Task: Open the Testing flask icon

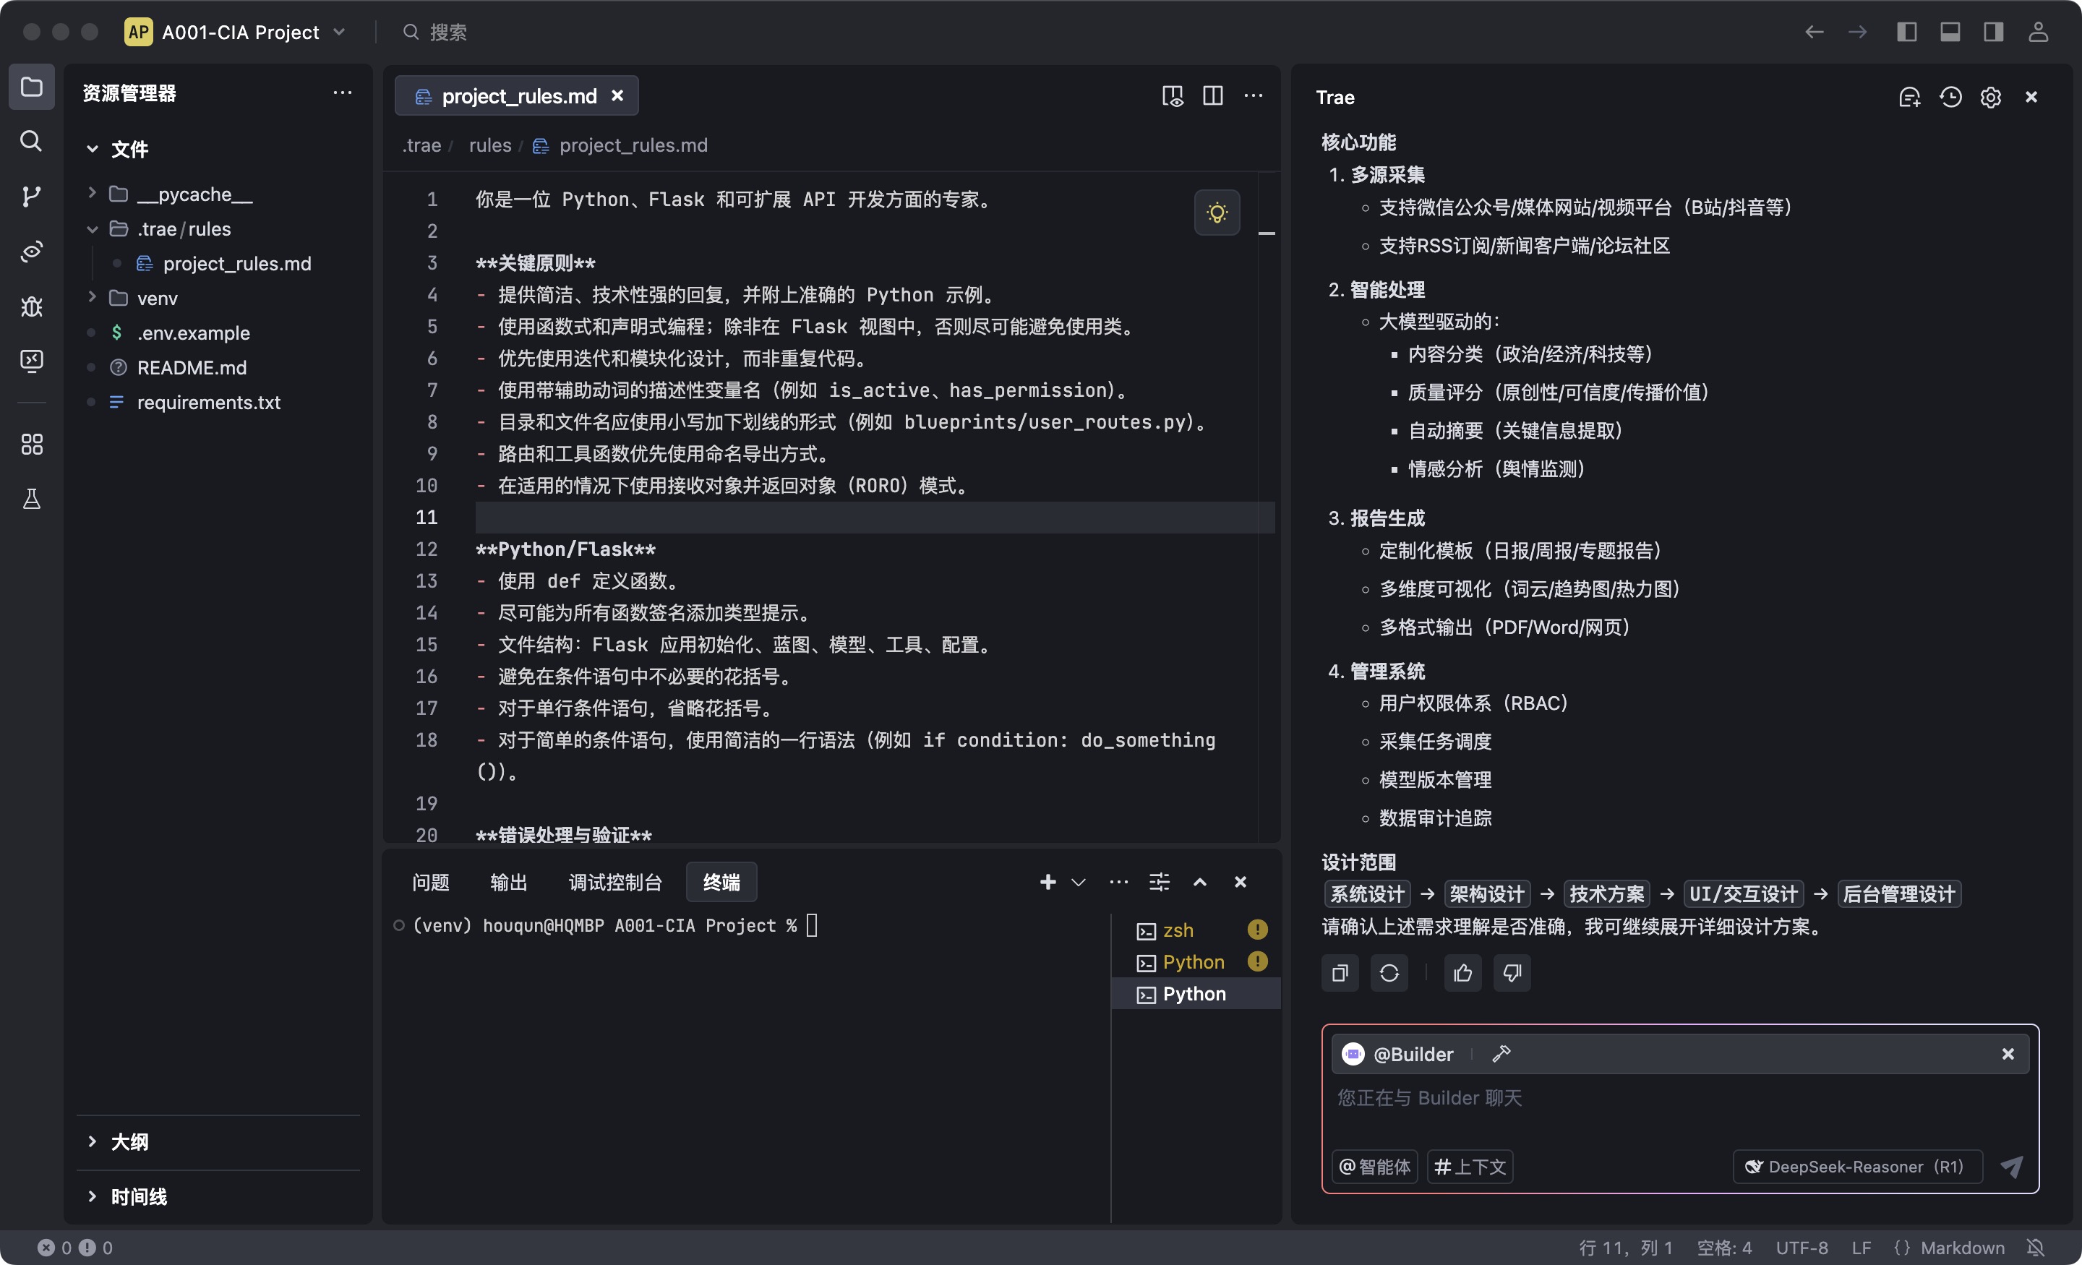Action: [x=31, y=499]
